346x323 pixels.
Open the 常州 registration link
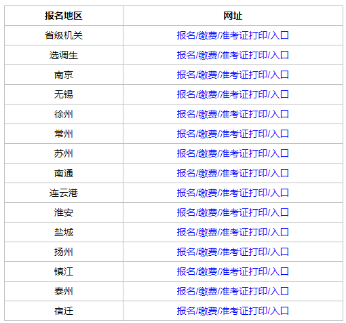[x=233, y=134]
